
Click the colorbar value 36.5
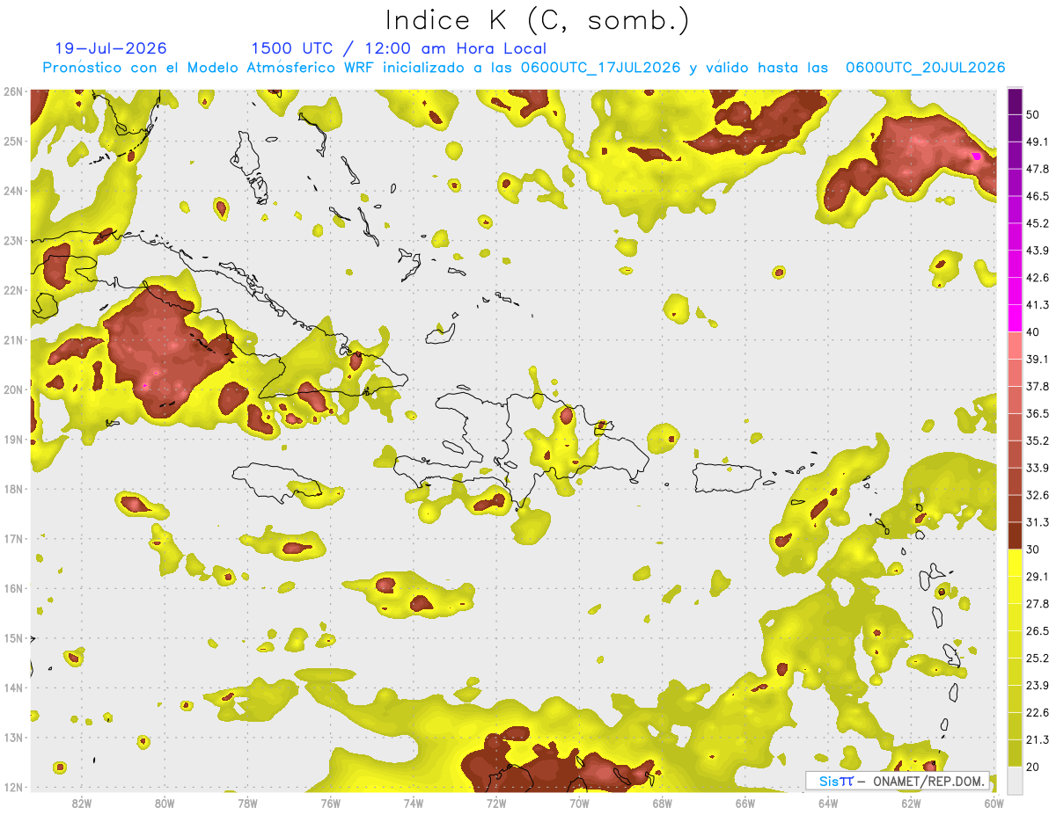pos(1037,413)
